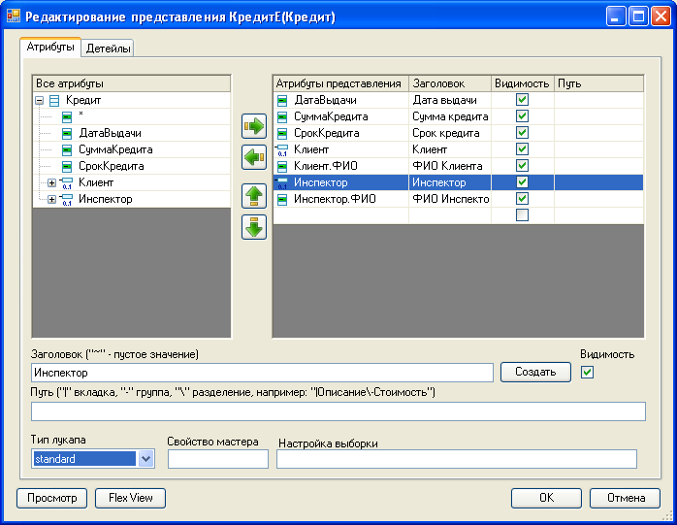
Task: Confirm with the OK button
Action: pos(546,498)
